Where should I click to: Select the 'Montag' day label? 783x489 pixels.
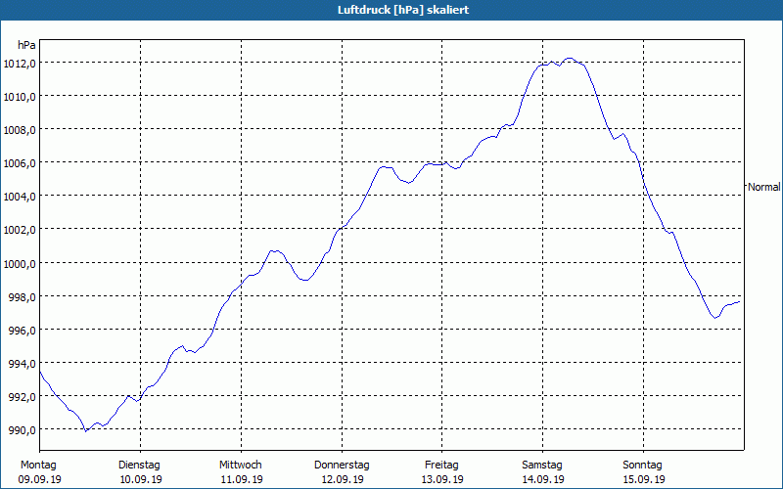click(x=38, y=466)
